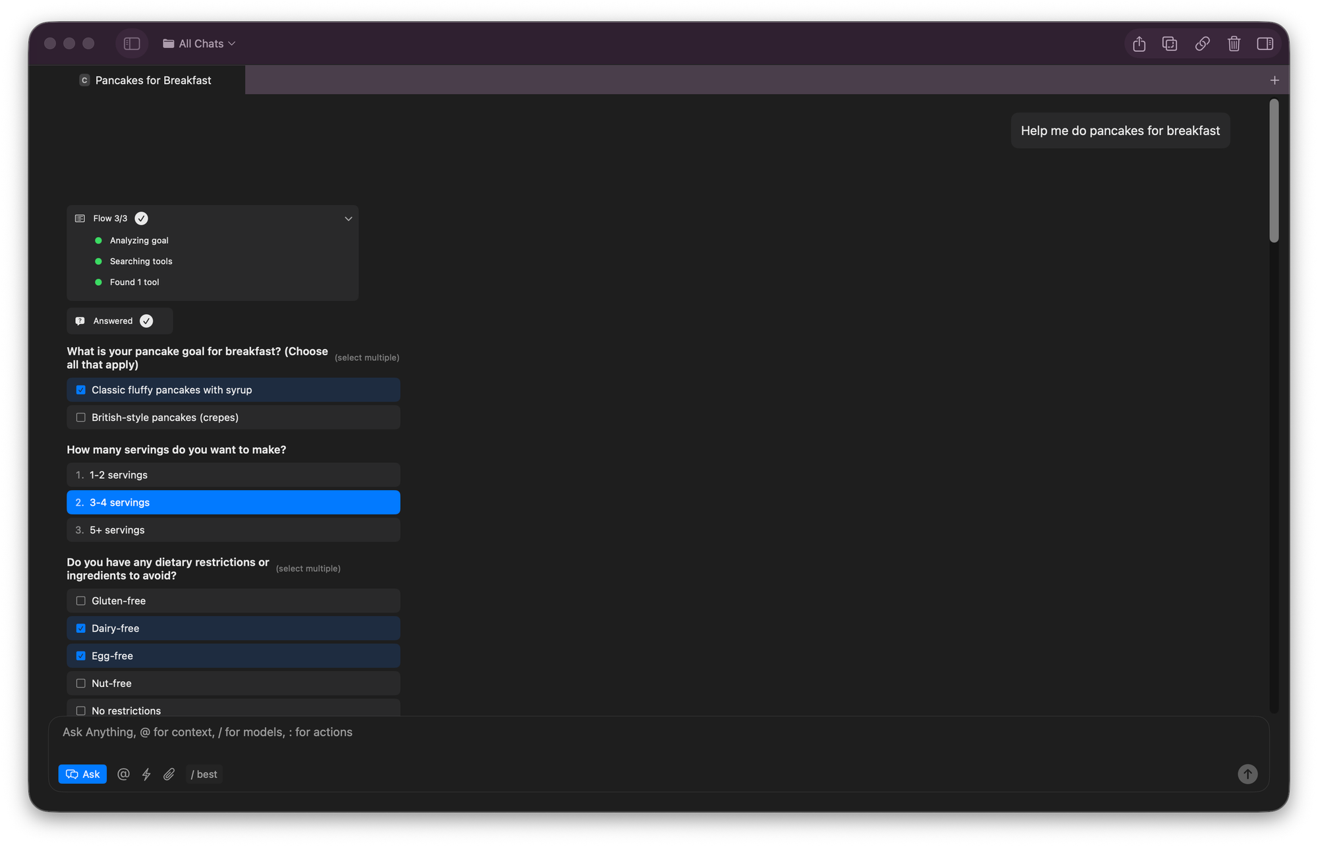
Task: Delete the chat with trash icon
Action: pos(1234,43)
